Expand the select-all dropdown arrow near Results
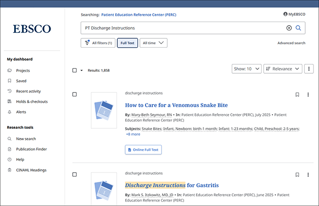This screenshot has width=319, height=206. pos(81,70)
